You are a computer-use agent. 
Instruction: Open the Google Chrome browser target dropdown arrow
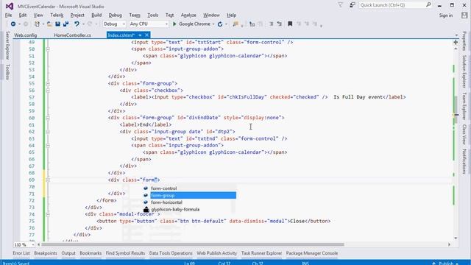tap(213, 24)
